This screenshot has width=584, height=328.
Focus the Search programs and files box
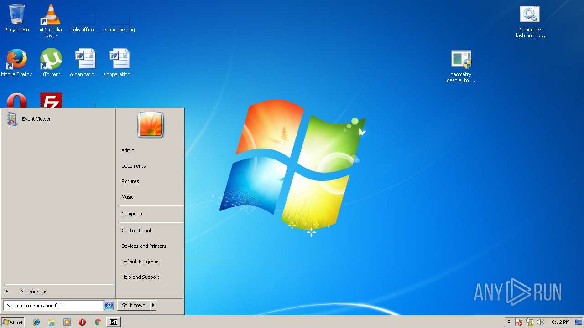click(53, 306)
